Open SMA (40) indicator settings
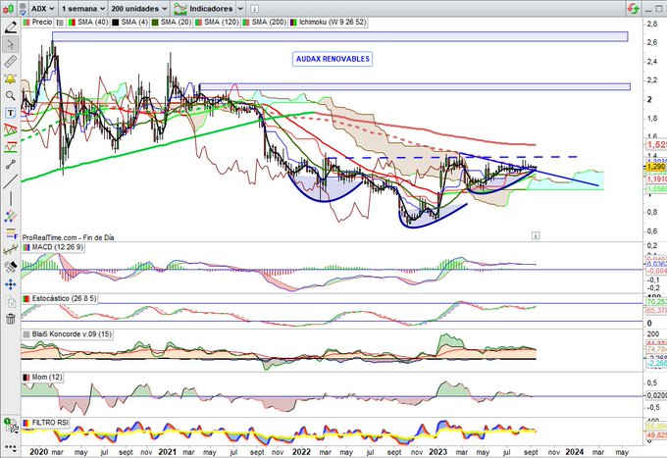 coord(93,23)
